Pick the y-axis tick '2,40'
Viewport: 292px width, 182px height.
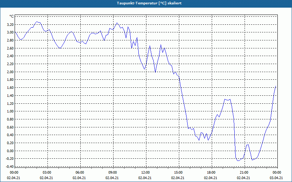[11, 56]
